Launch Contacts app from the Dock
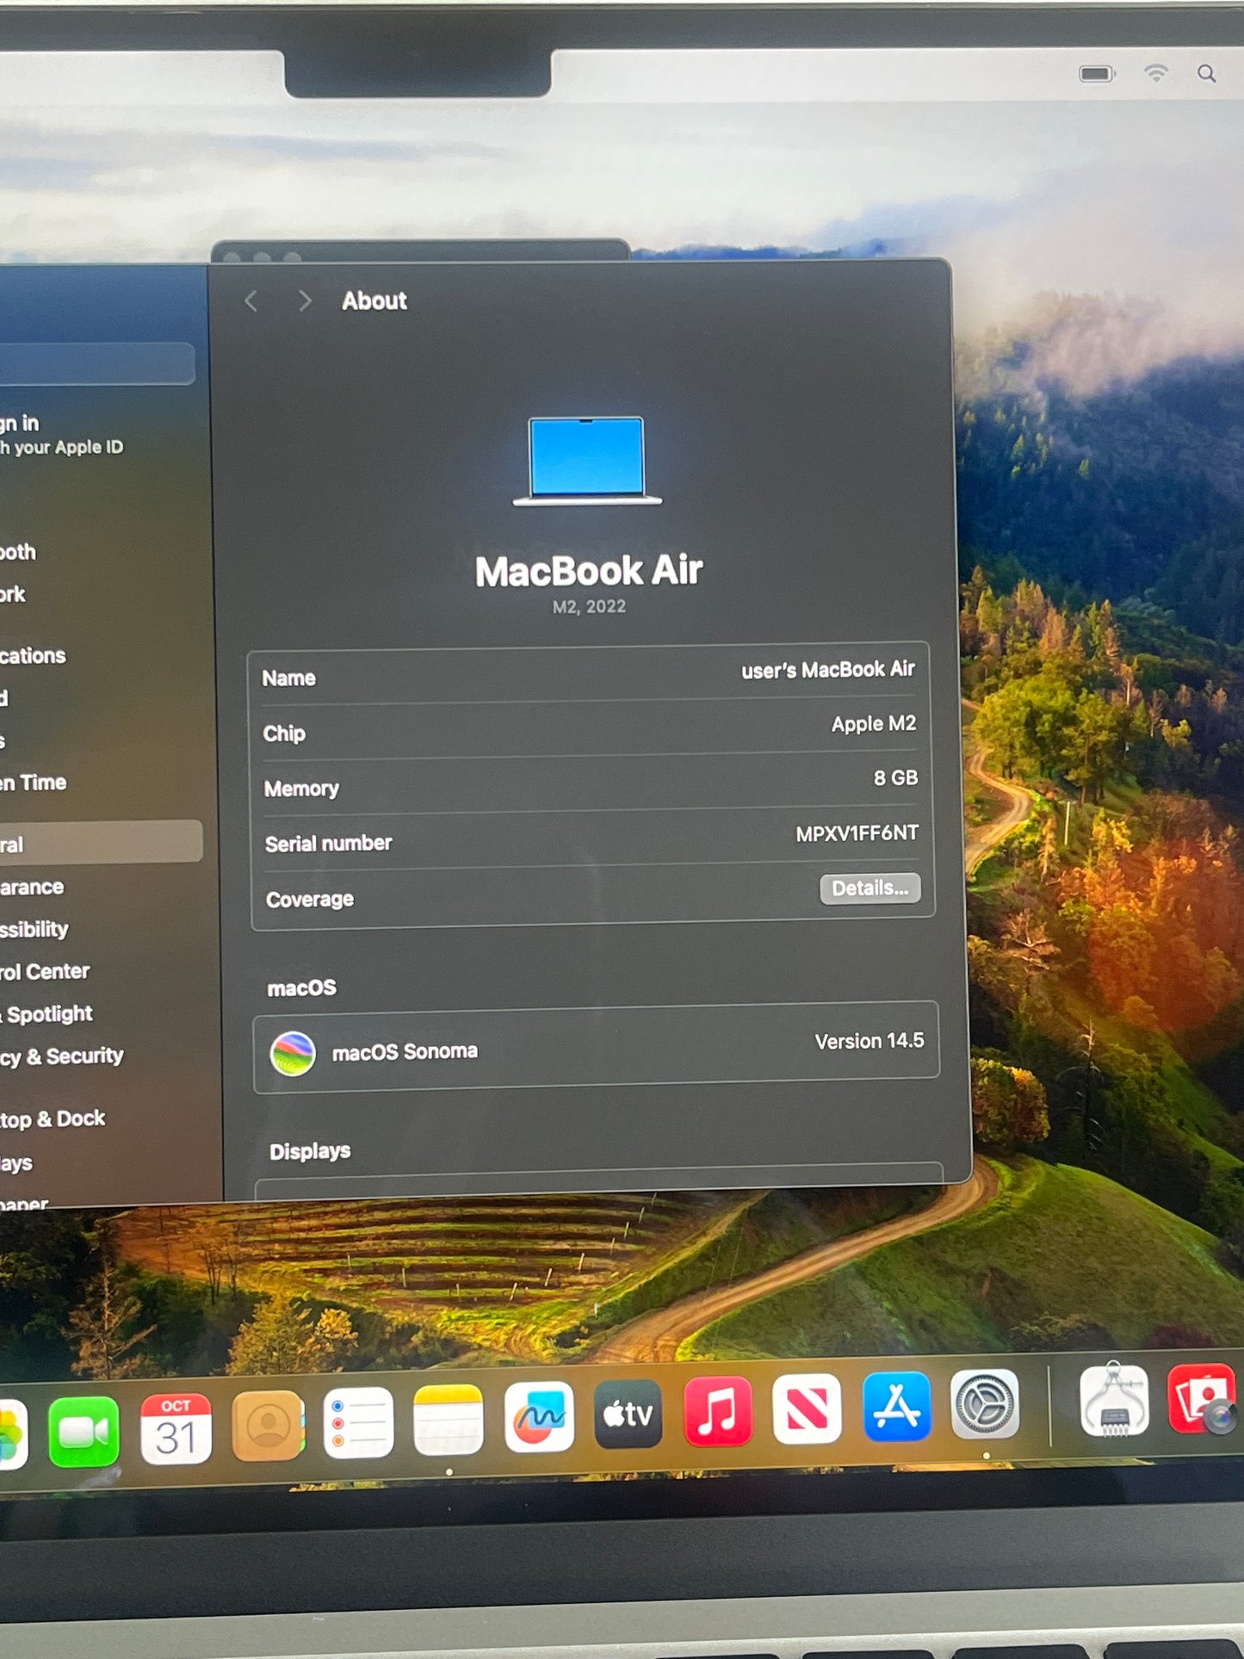 tap(268, 1426)
